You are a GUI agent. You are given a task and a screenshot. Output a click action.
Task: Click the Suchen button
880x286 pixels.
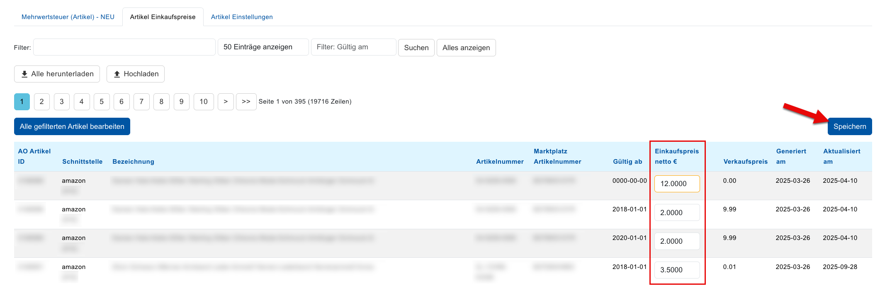pos(416,48)
